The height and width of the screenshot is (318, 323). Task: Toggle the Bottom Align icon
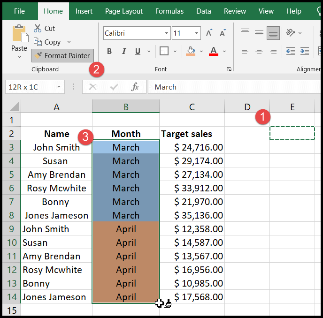(x=273, y=33)
